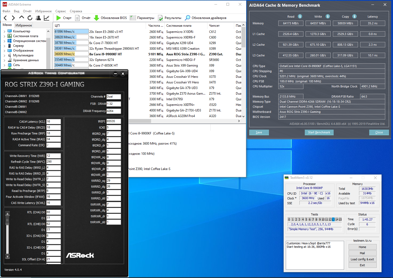Click the AIDA64 results vertical scrollbar thumb
393x278 pixels.
[x=243, y=37]
